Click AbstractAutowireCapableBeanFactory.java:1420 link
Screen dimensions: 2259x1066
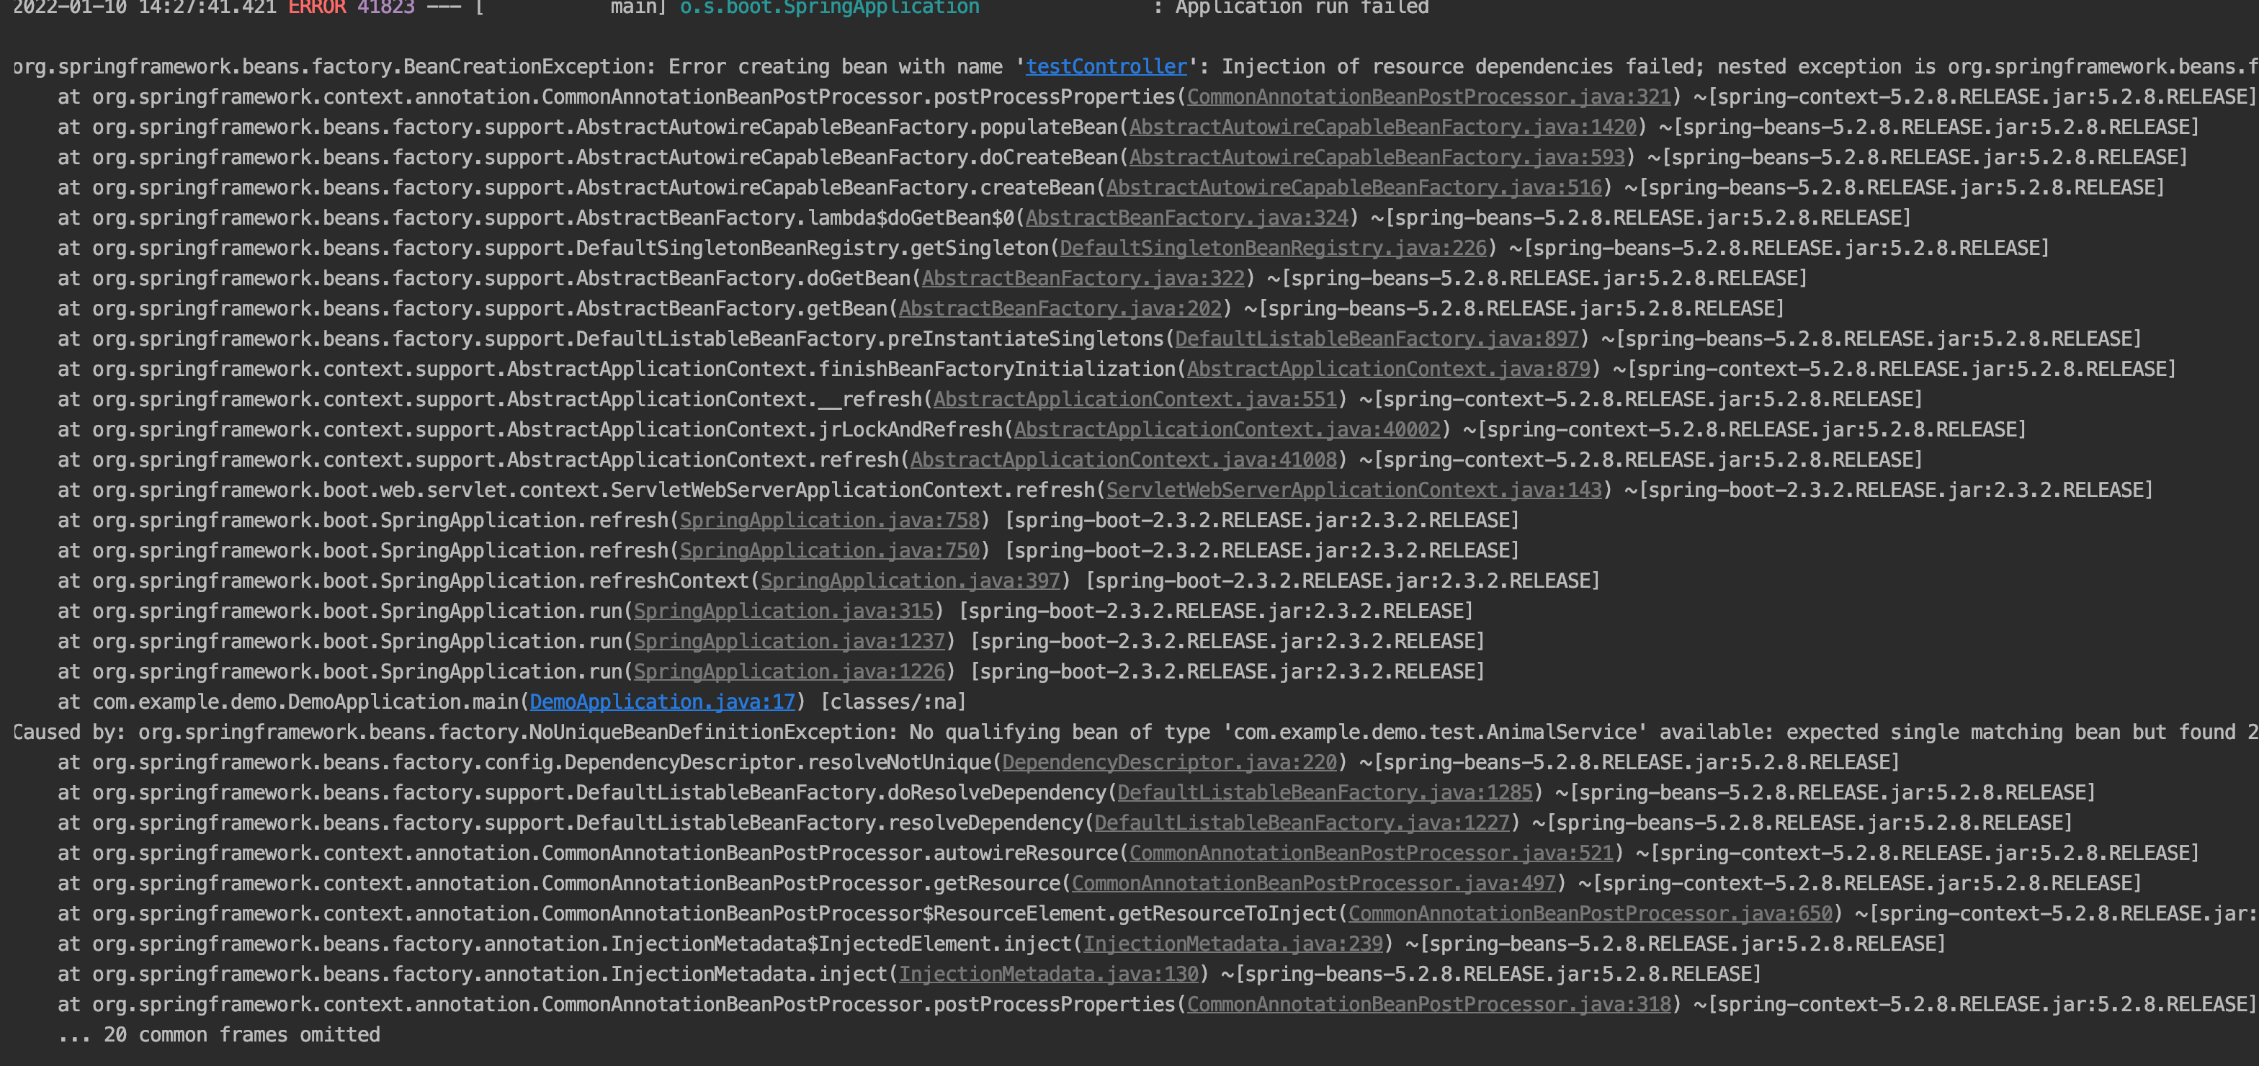click(1383, 127)
